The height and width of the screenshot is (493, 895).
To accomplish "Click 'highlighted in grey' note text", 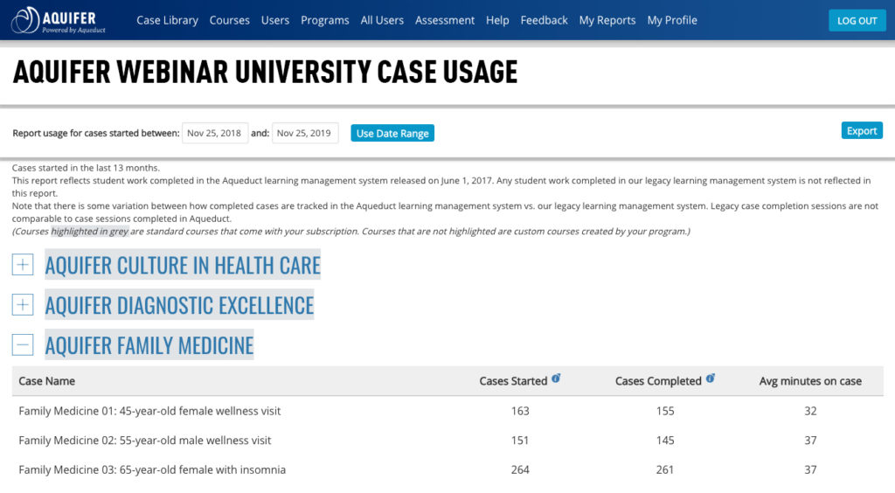I will pos(90,231).
